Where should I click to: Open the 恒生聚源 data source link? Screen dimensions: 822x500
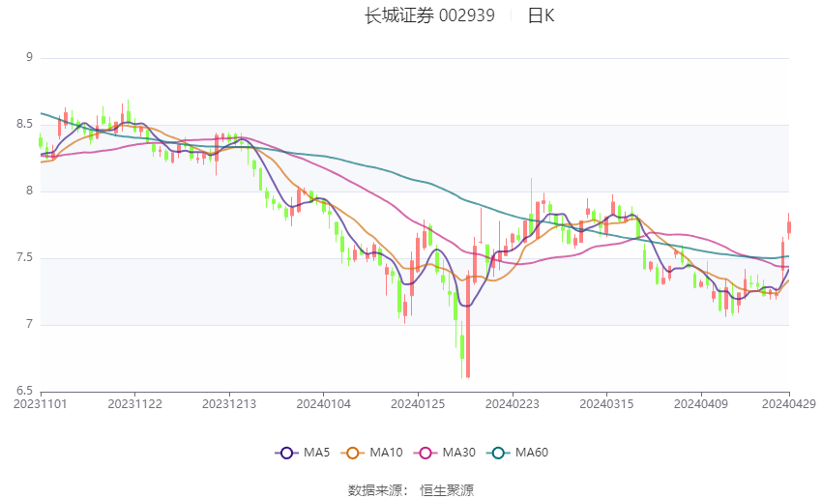click(447, 490)
